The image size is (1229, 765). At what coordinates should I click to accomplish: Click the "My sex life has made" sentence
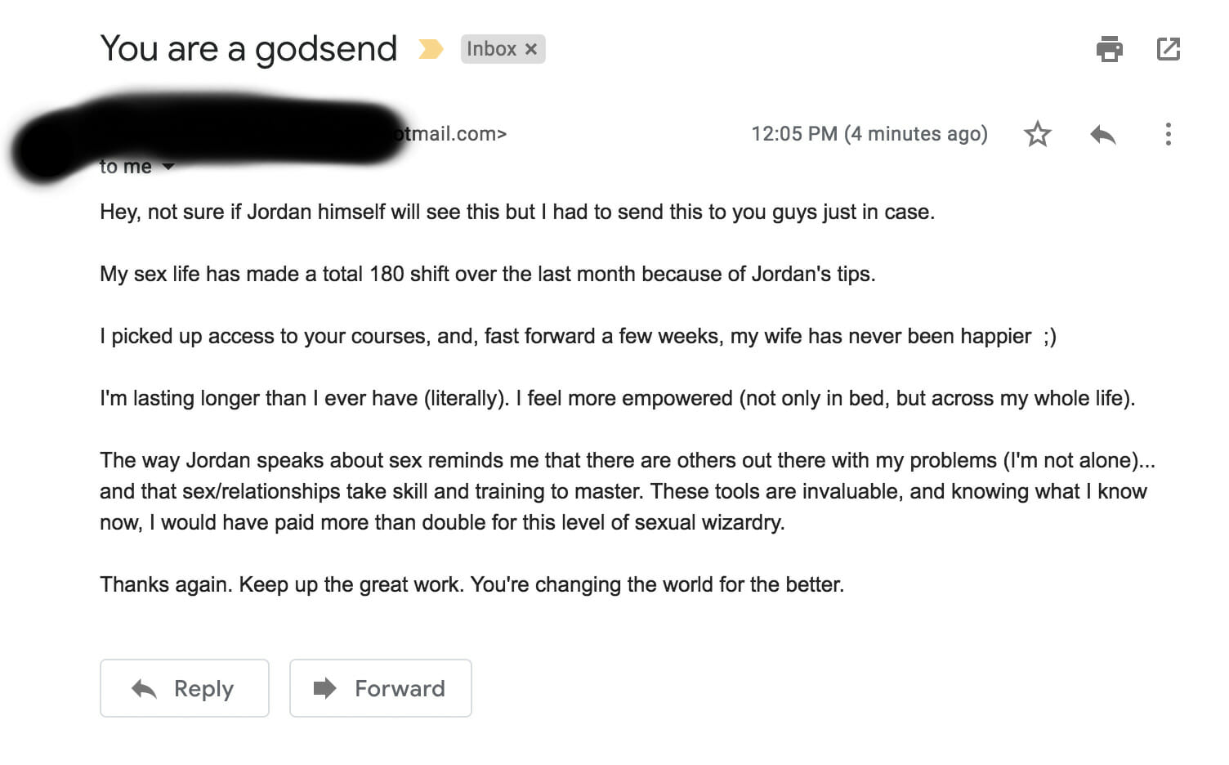(488, 275)
